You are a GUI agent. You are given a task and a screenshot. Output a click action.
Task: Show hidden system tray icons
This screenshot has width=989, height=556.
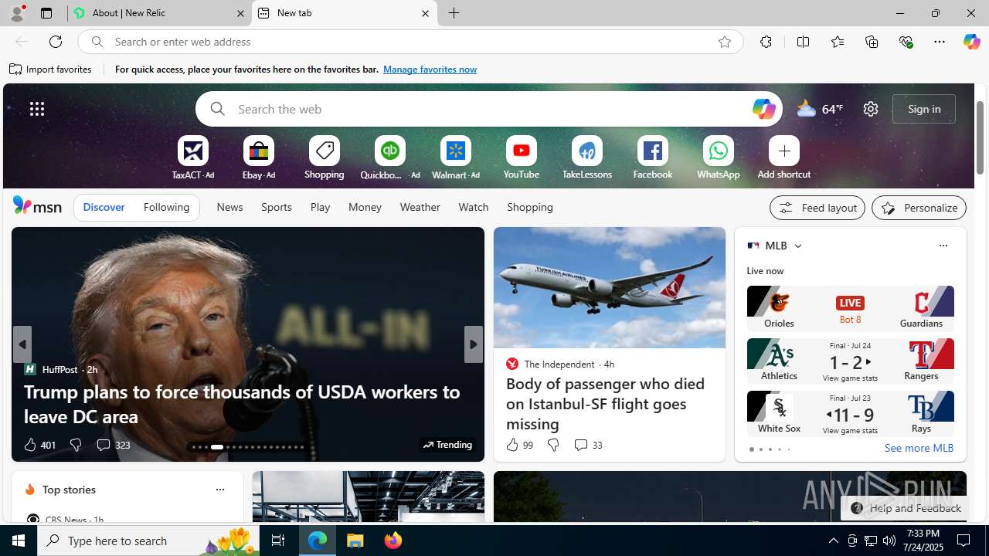click(833, 541)
